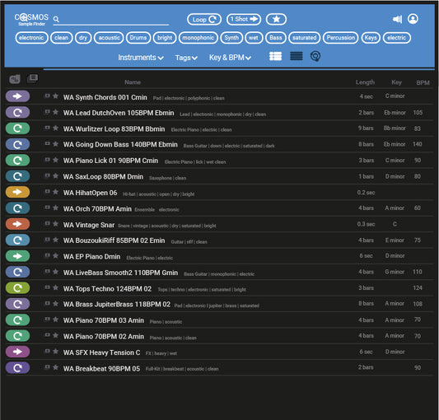The height and width of the screenshot is (420, 439).
Task: Toggle the Loop filter
Action: click(x=204, y=19)
